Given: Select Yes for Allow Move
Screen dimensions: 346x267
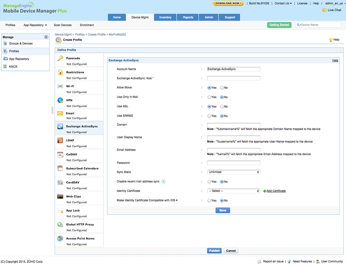Looking at the screenshot, I should pos(209,88).
